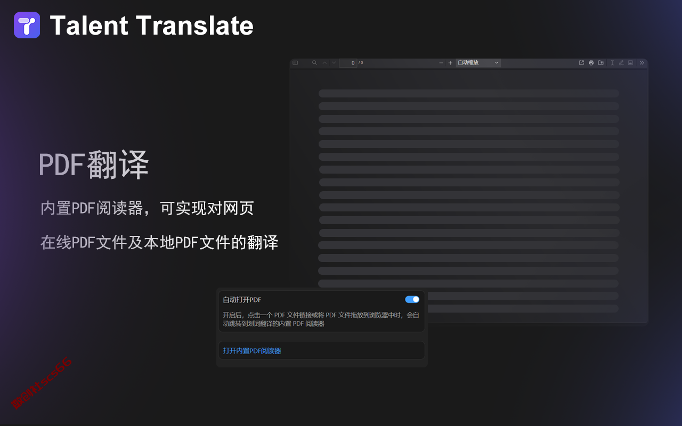Go to next page arrow
Image resolution: width=682 pixels, height=426 pixels.
coord(334,63)
